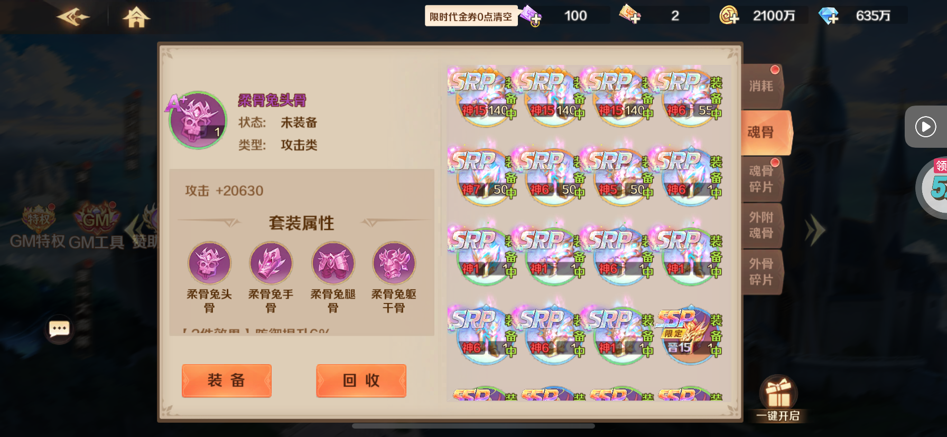Expand the right-side double chevron arrow
The image size is (947, 437).
pos(815,230)
